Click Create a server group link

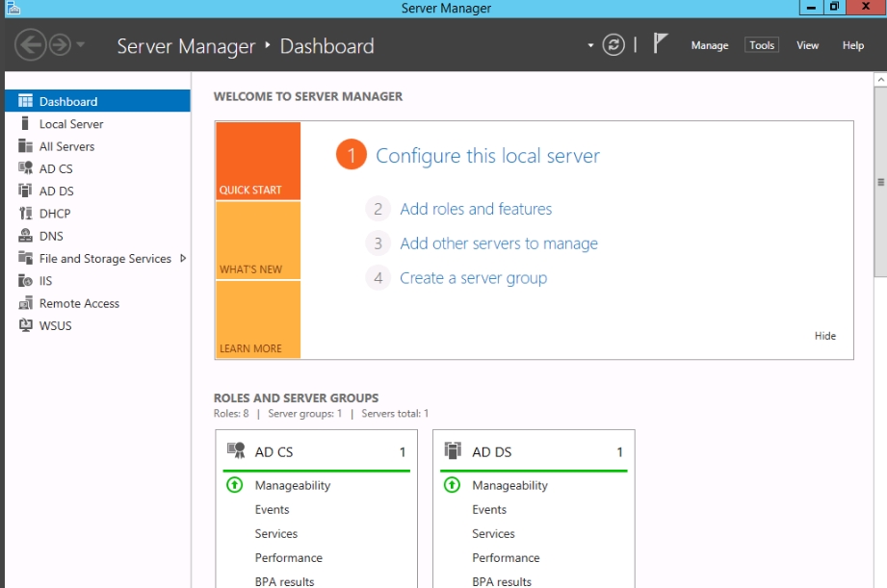tap(474, 278)
